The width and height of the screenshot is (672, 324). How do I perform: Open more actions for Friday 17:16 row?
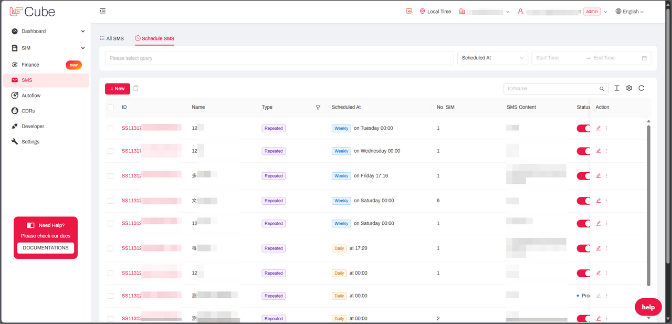coord(606,176)
